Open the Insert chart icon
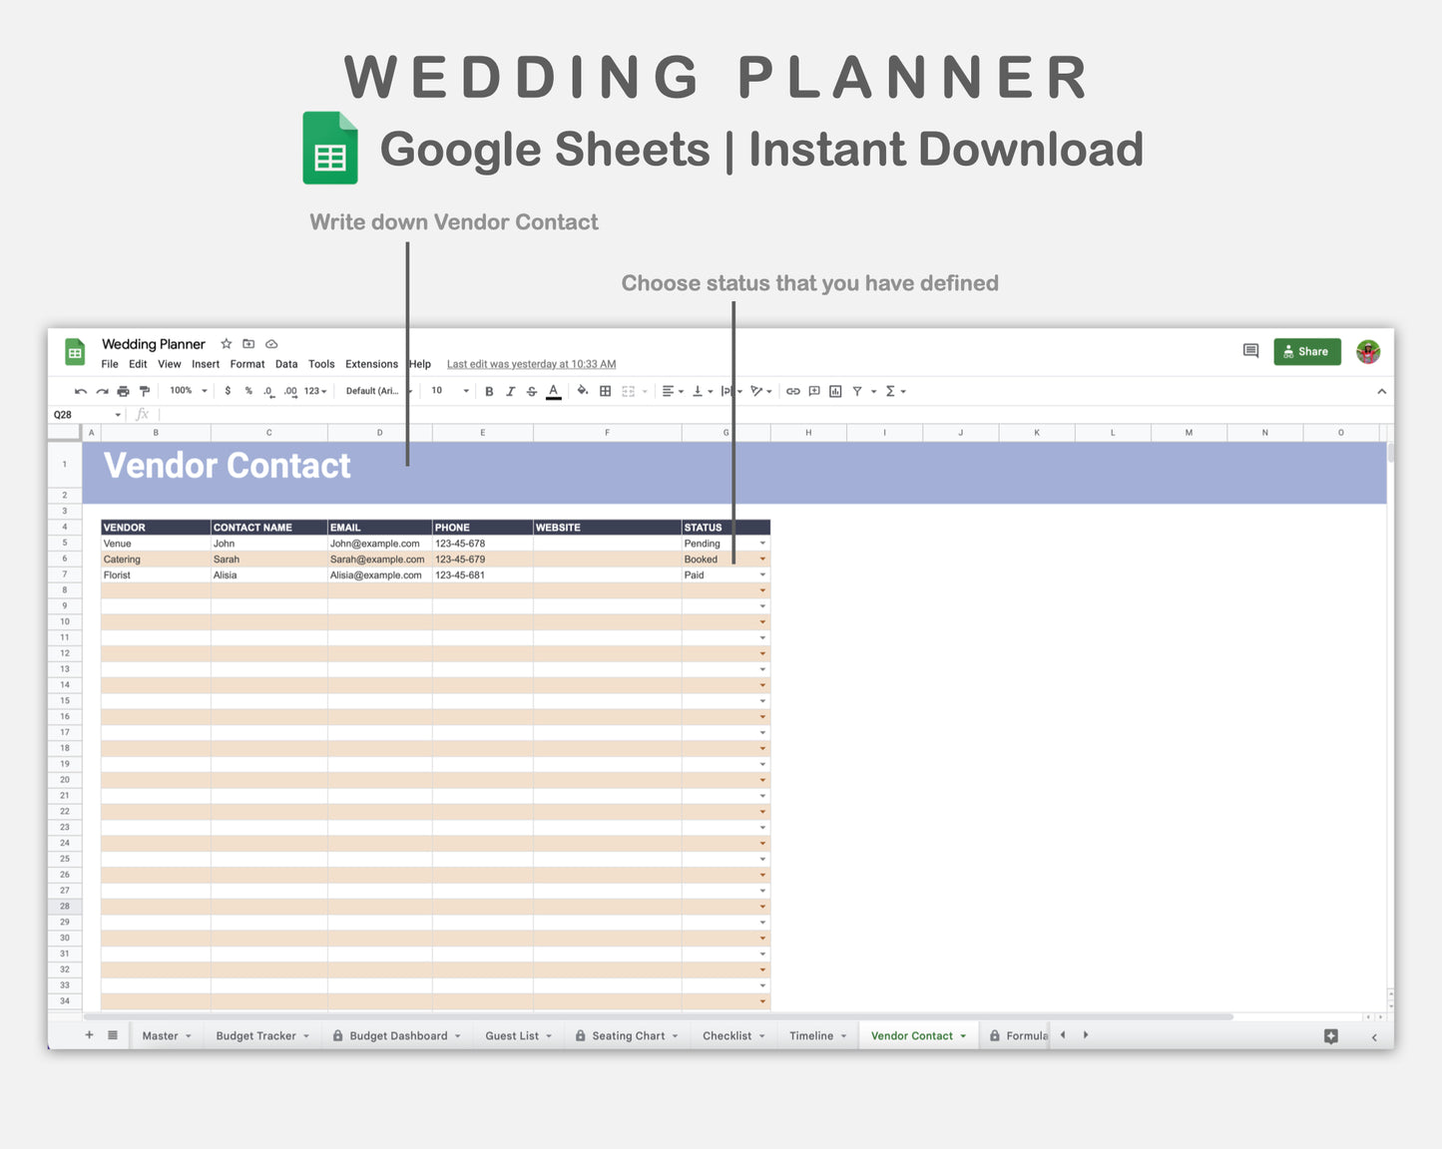 [x=836, y=390]
